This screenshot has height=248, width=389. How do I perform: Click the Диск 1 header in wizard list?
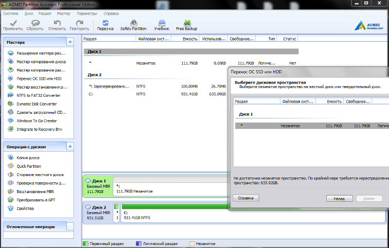pyautogui.click(x=246, y=114)
